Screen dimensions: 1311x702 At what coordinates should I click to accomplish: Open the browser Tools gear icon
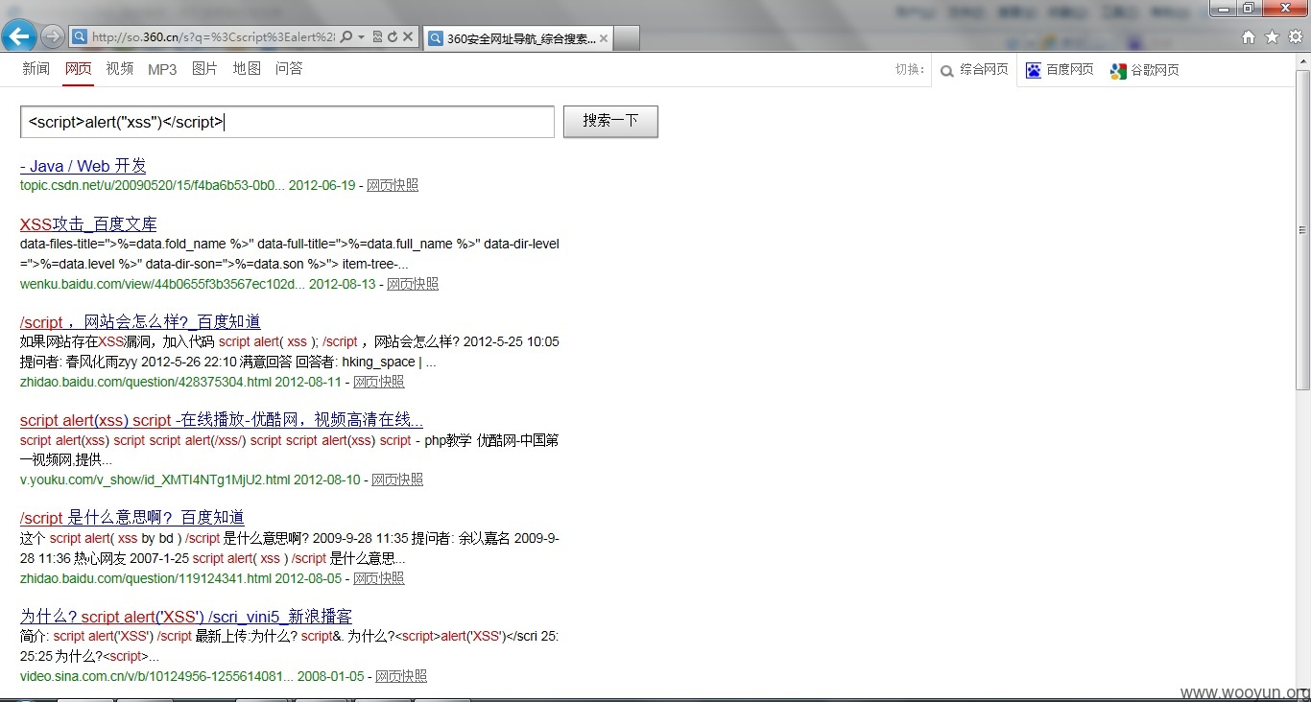1295,37
